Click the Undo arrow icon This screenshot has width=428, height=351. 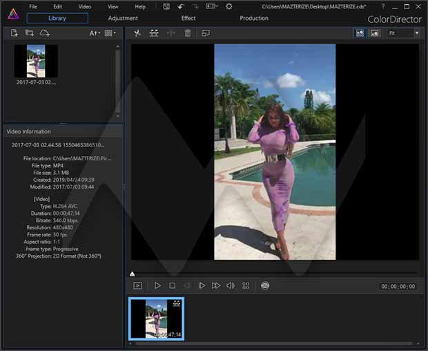[x=181, y=6]
